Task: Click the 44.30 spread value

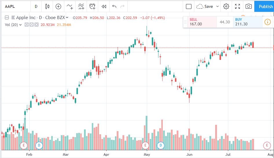Action: tap(225, 22)
